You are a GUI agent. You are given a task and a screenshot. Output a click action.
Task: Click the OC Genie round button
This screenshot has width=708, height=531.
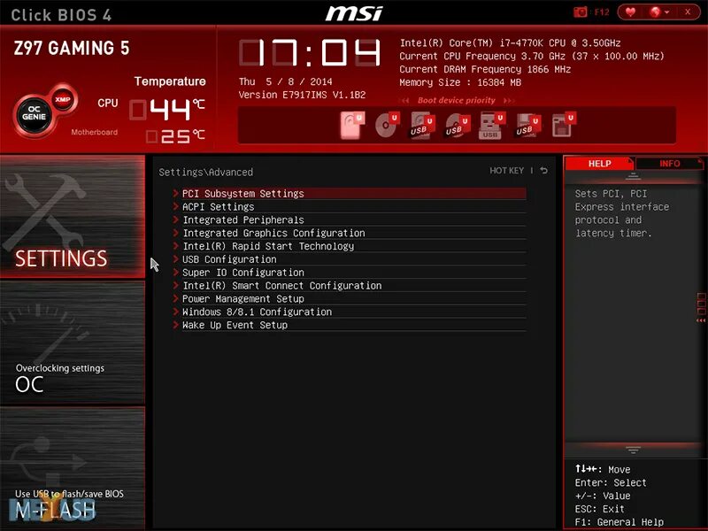click(35, 114)
